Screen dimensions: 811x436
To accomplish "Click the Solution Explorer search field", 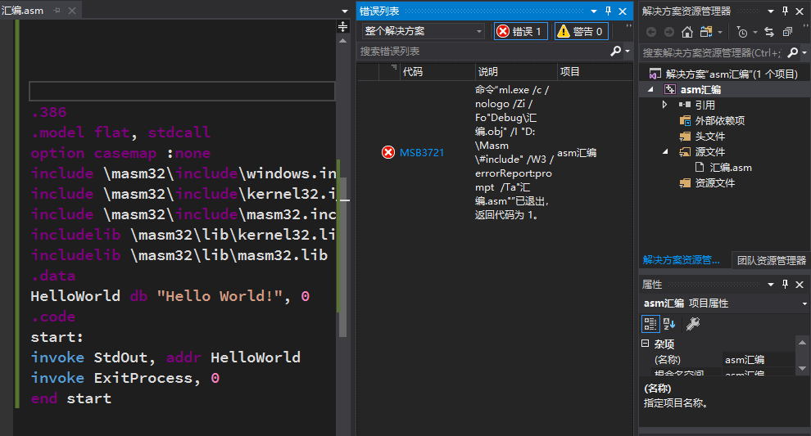I will (713, 52).
